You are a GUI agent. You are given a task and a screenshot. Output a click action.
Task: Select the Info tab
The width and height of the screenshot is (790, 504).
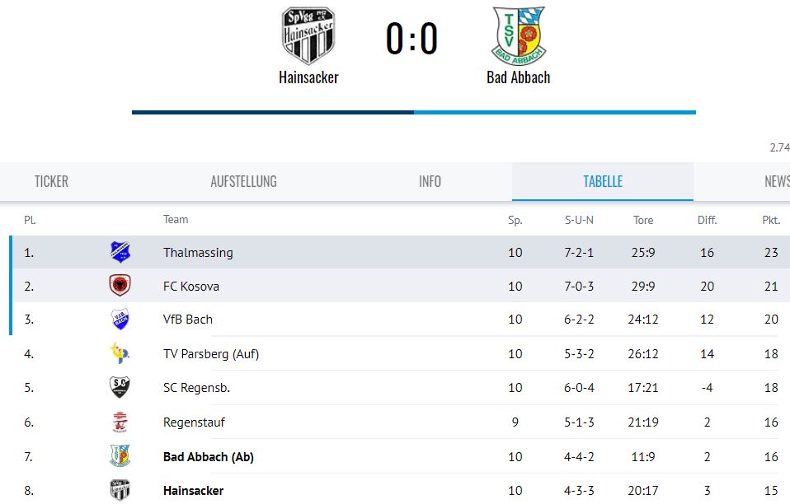point(430,181)
